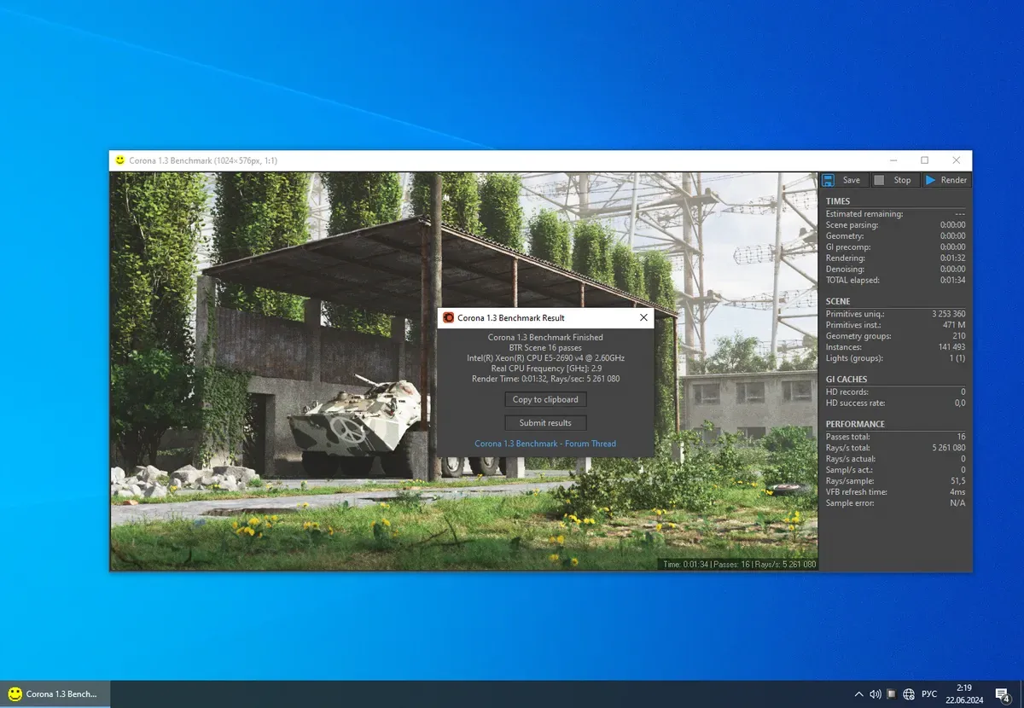Open the volume control in system tray
Screen dimensions: 1024x708
coord(875,694)
